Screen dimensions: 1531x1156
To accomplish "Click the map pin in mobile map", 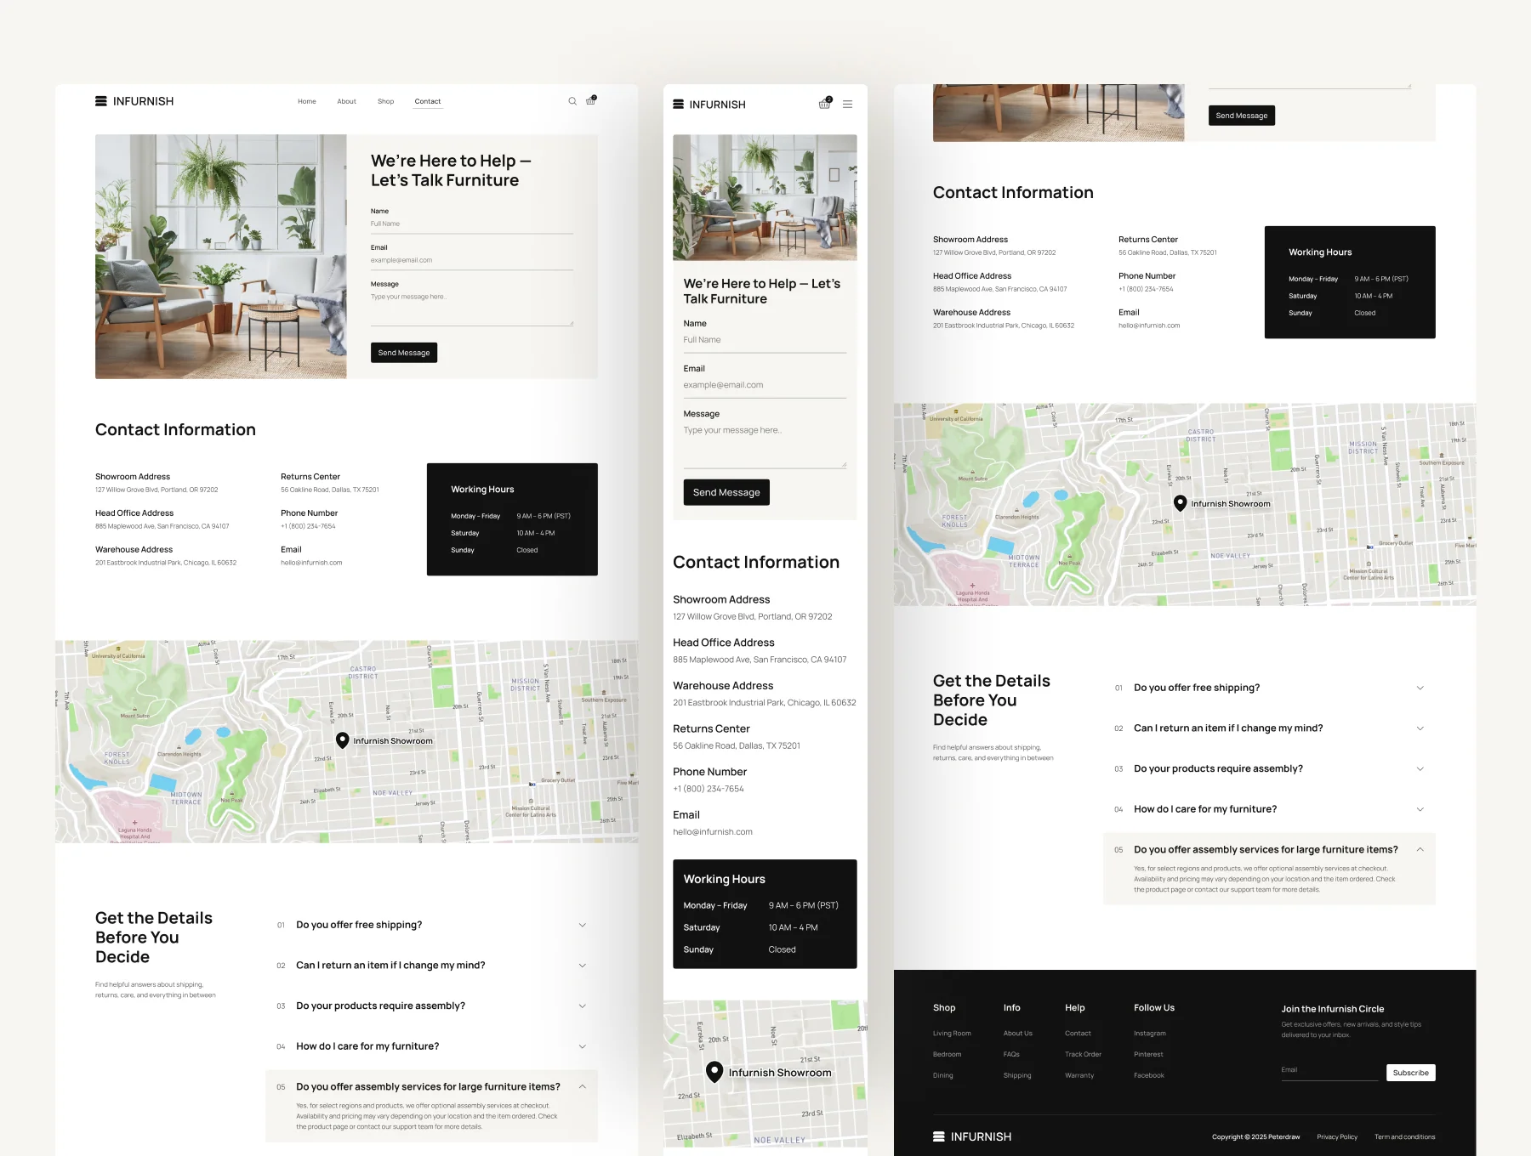I will point(714,1072).
